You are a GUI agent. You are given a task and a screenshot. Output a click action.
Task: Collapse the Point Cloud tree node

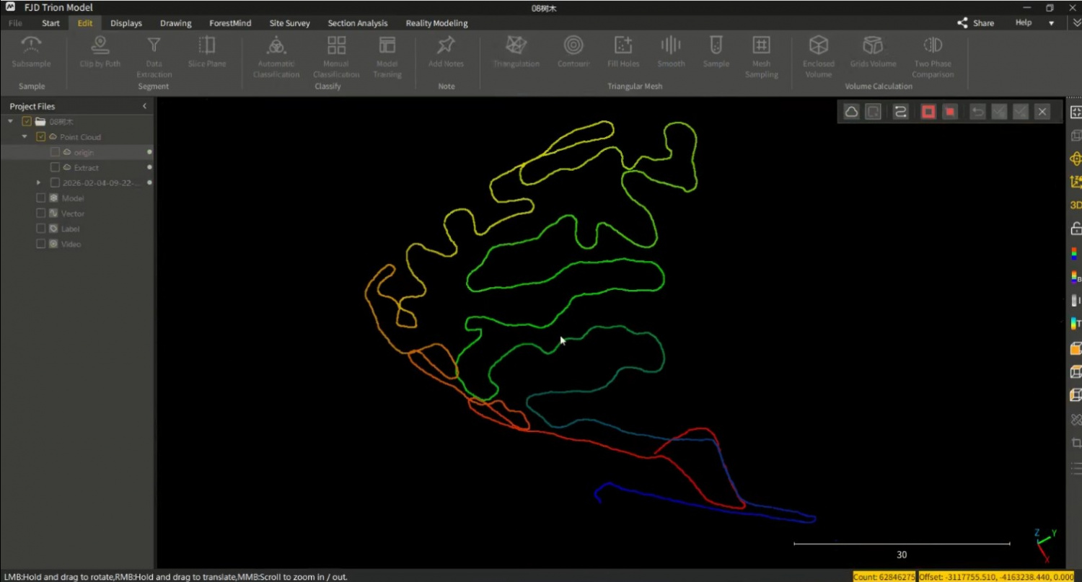click(x=25, y=137)
